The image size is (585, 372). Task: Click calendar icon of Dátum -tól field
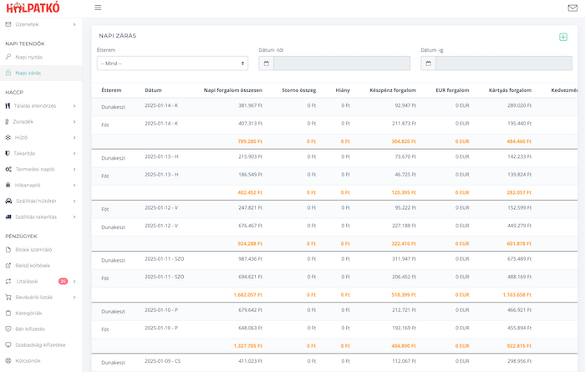(266, 64)
